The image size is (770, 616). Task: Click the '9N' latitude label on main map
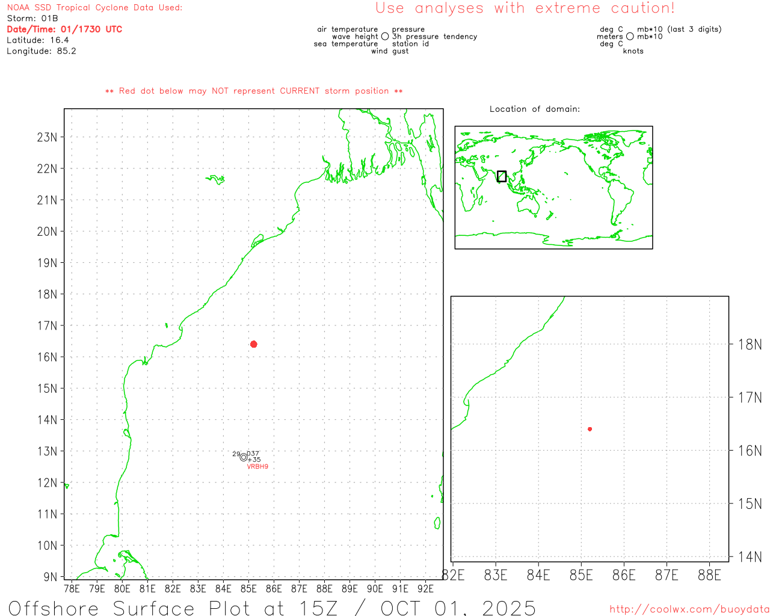[x=51, y=577]
